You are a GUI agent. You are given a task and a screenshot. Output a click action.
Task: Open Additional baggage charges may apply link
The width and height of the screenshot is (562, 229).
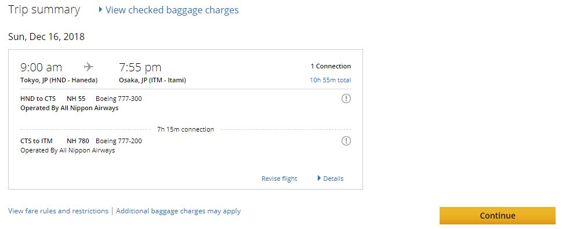[x=178, y=211]
